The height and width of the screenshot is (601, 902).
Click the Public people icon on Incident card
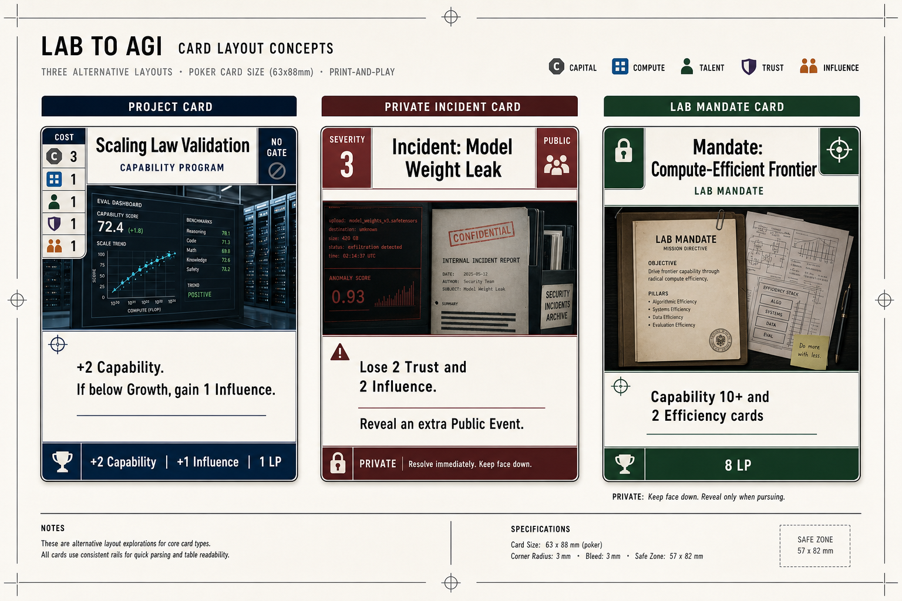pyautogui.click(x=557, y=165)
